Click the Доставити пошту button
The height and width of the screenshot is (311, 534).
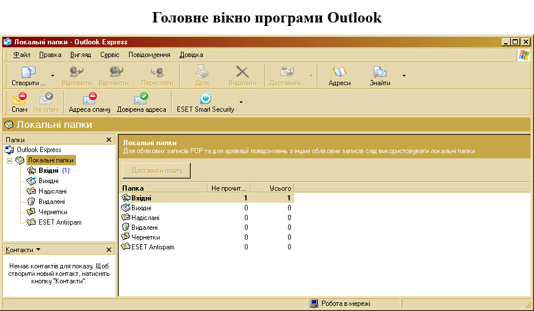tap(157, 170)
